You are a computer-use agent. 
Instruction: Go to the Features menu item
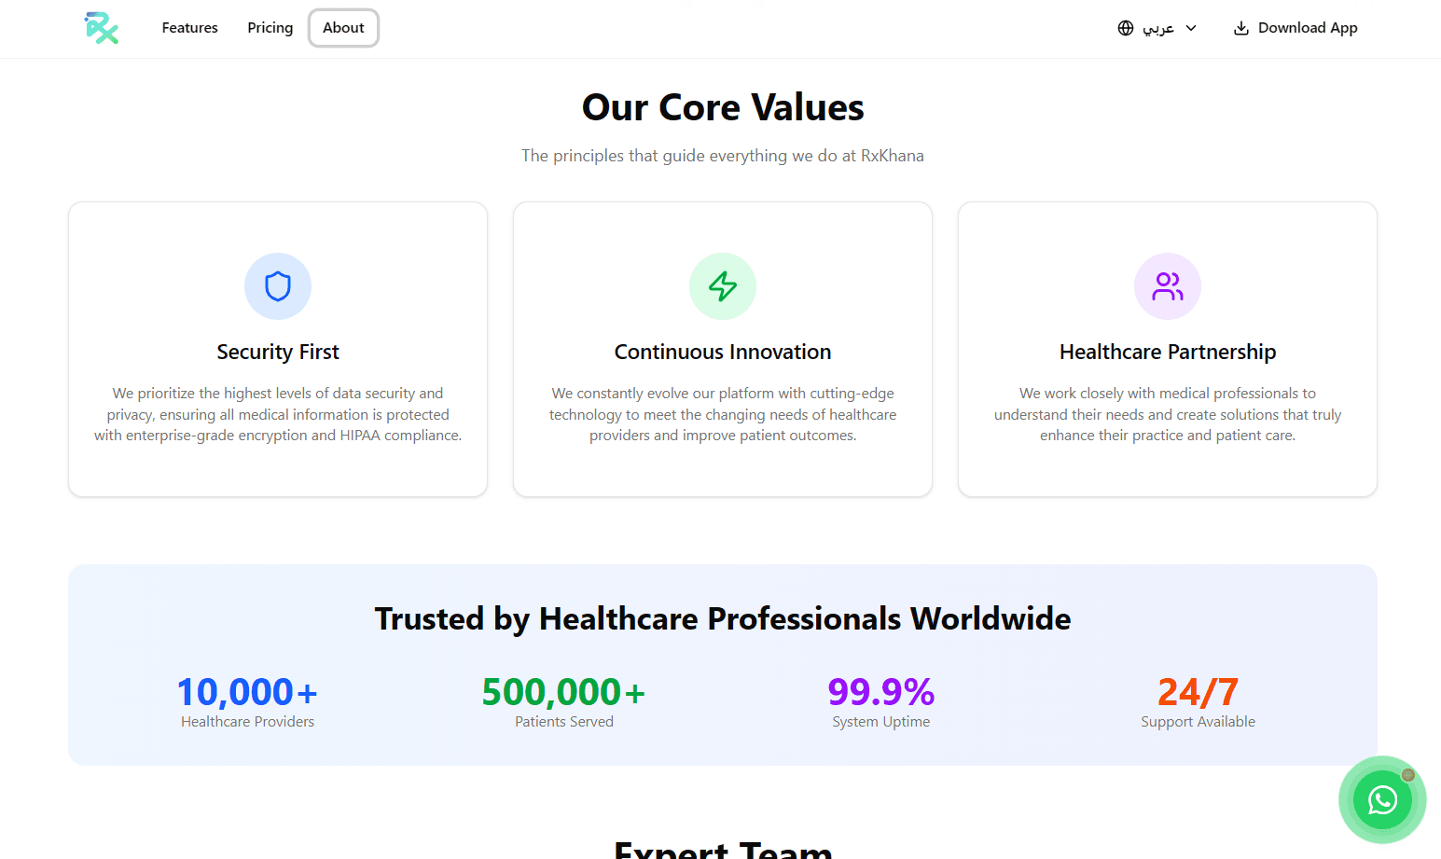click(189, 28)
